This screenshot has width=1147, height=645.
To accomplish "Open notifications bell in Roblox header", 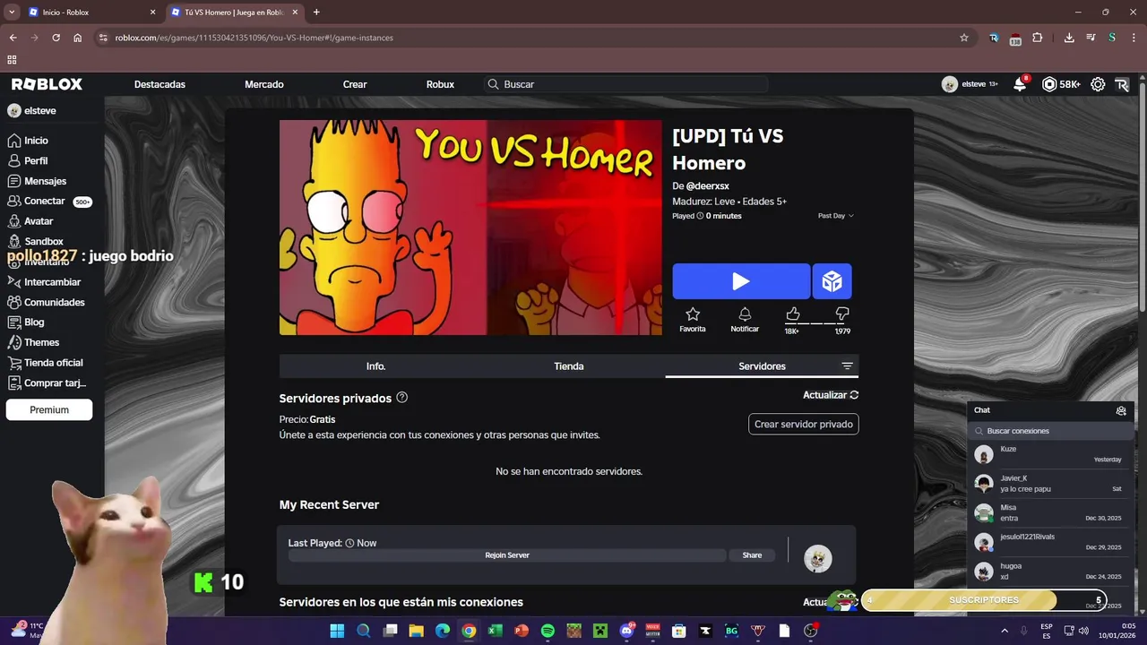I will (1020, 84).
